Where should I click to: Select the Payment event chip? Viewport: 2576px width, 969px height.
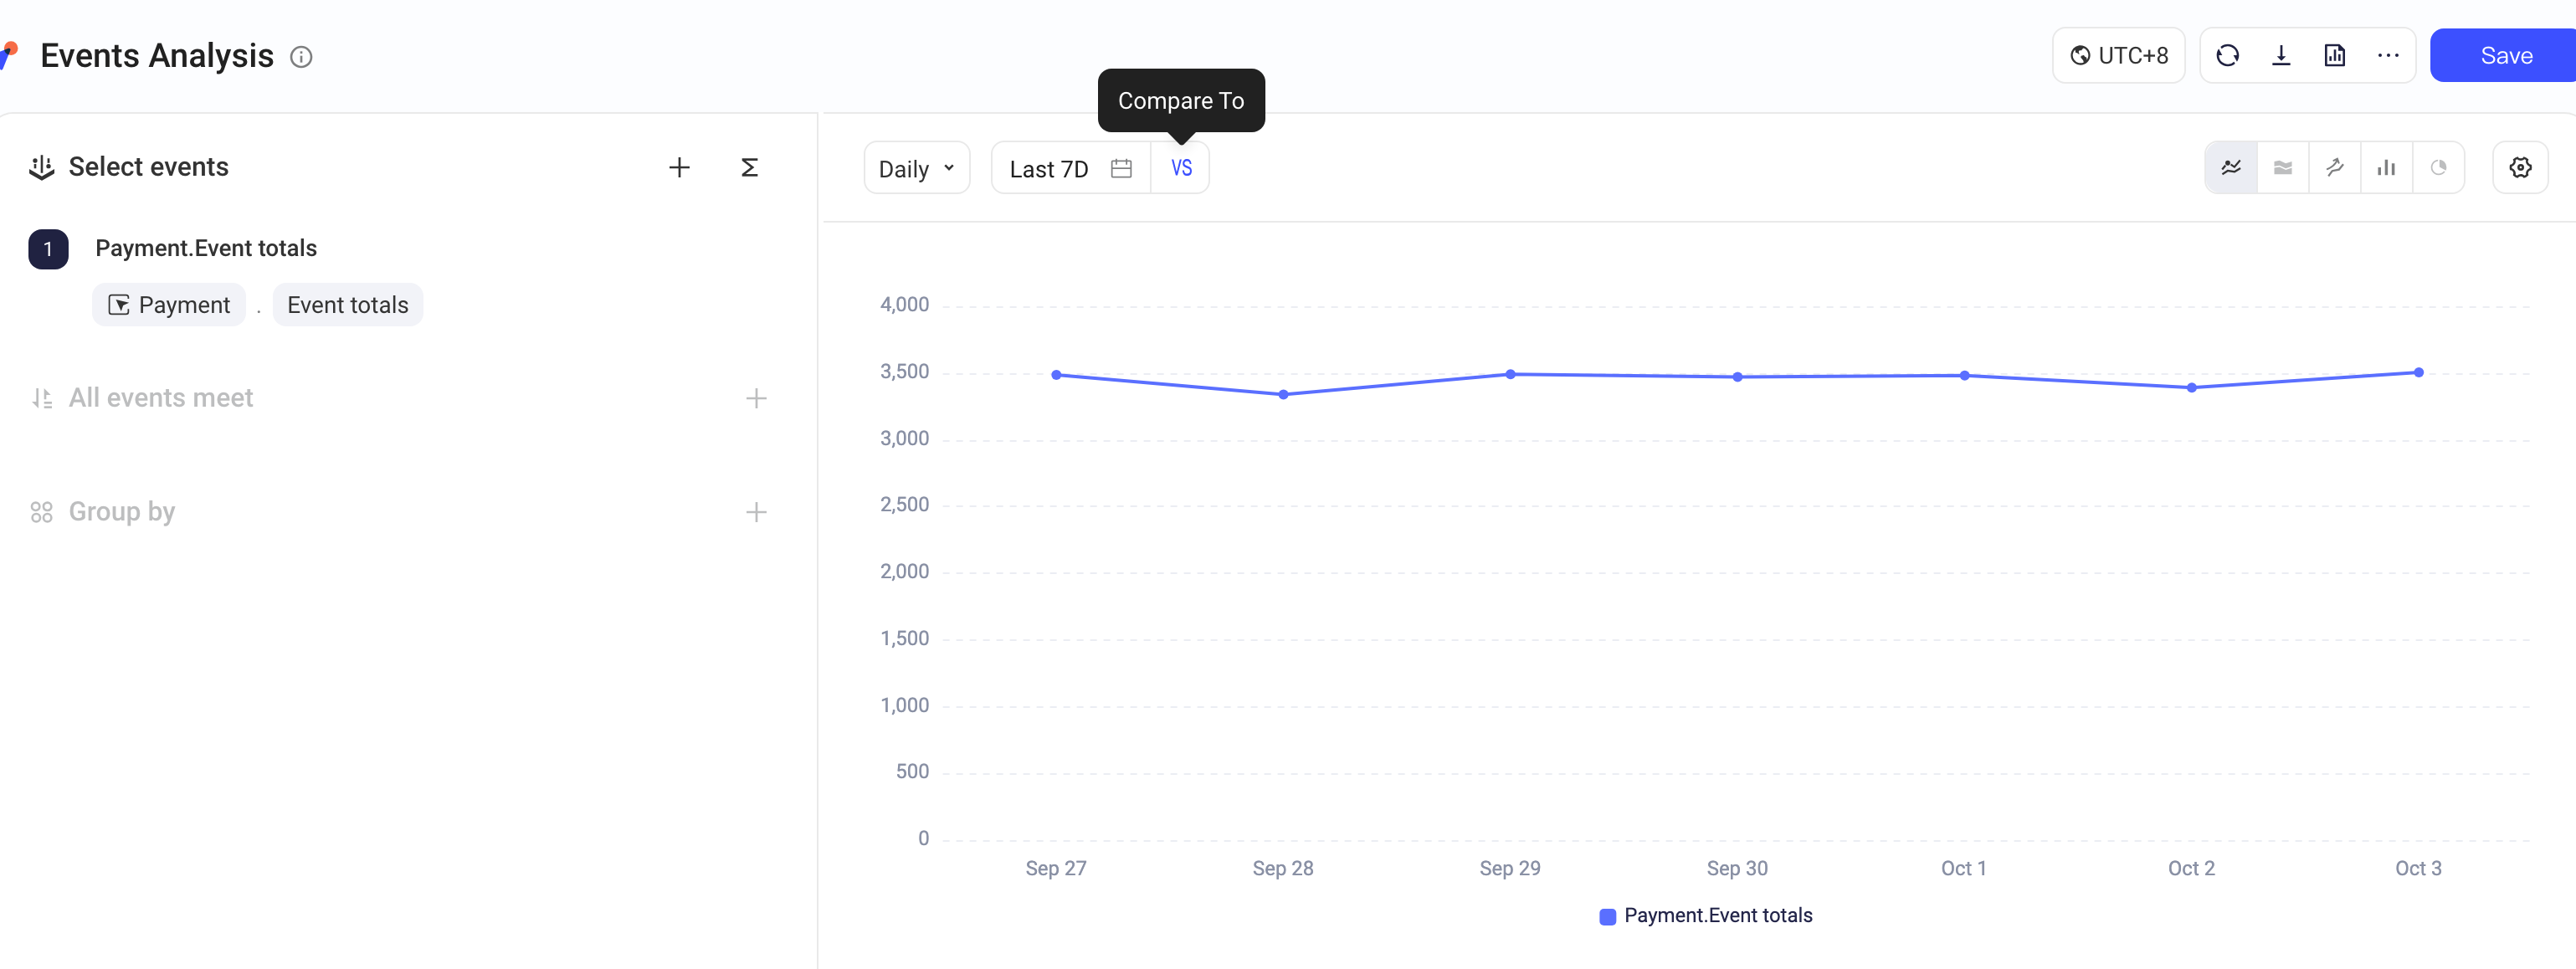coord(169,305)
